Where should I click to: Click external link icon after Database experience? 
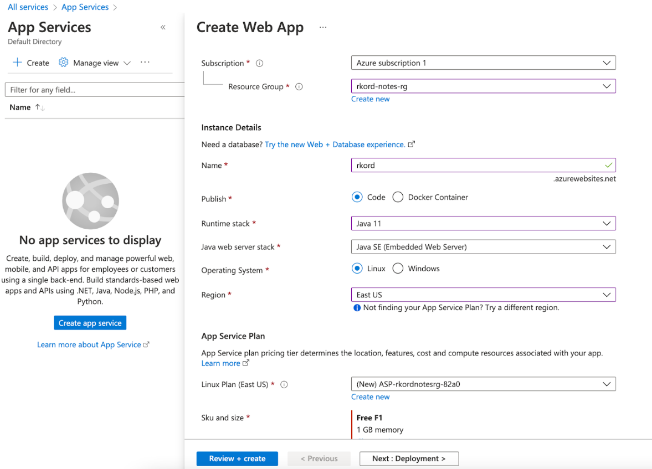[411, 145]
